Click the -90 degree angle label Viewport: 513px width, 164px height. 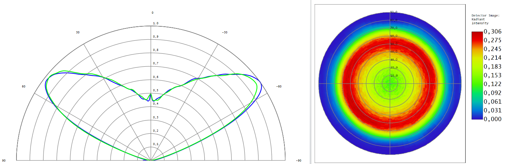pos(298,160)
